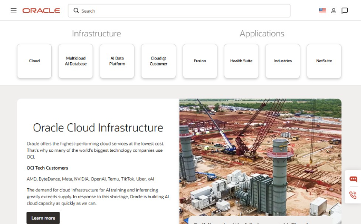Click the Oracle Cloud Infrastructure heading
361x224 pixels.
coord(98,128)
